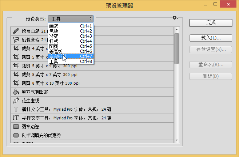Click the 载入(L)... button
Image resolution: width=239 pixels, height=157 pixels.
[211, 38]
